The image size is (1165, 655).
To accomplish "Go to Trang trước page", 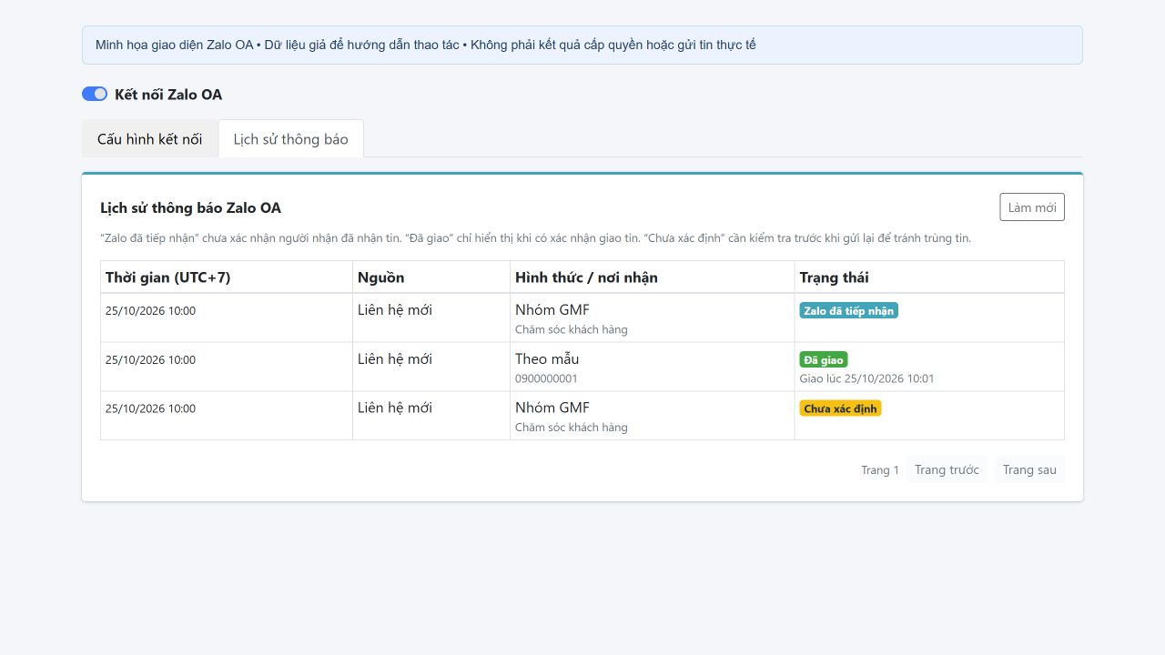I will [x=947, y=469].
